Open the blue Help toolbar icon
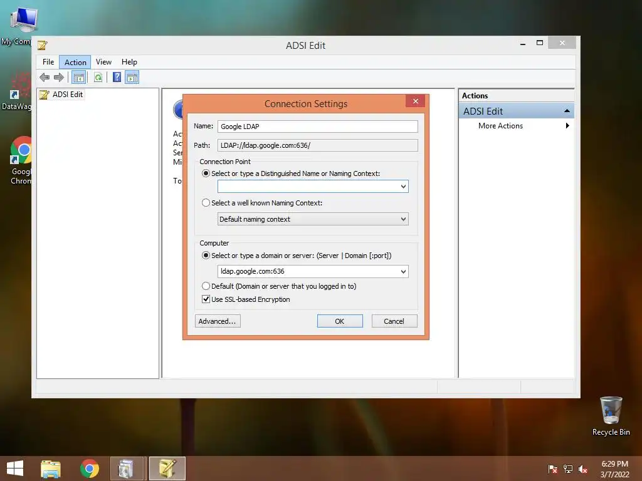Image resolution: width=642 pixels, height=481 pixels. point(117,77)
